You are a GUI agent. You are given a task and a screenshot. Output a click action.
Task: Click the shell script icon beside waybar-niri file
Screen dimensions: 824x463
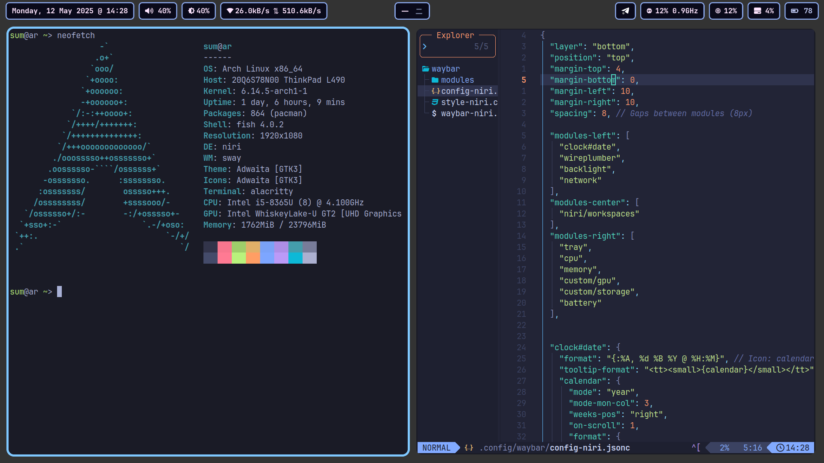click(x=434, y=113)
